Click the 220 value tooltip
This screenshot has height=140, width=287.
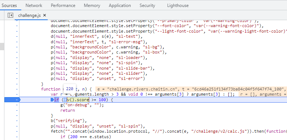pos(70,89)
